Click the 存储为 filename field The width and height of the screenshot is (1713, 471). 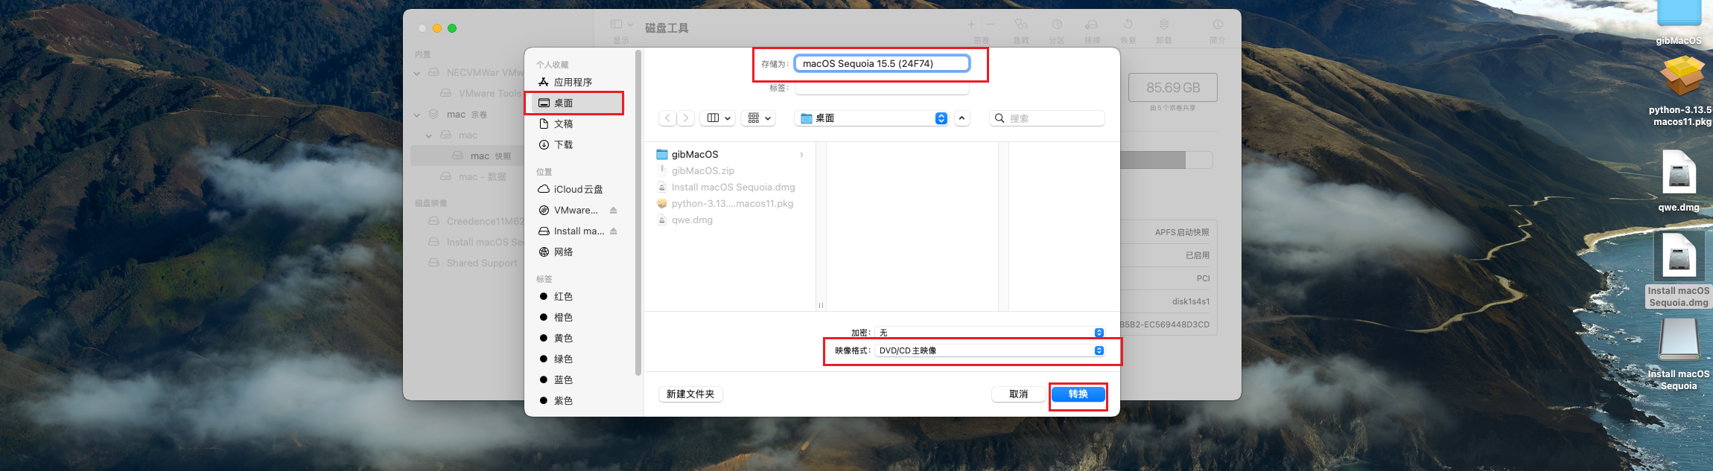pos(882,63)
